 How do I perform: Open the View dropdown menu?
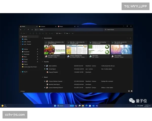[x=60, y=33]
